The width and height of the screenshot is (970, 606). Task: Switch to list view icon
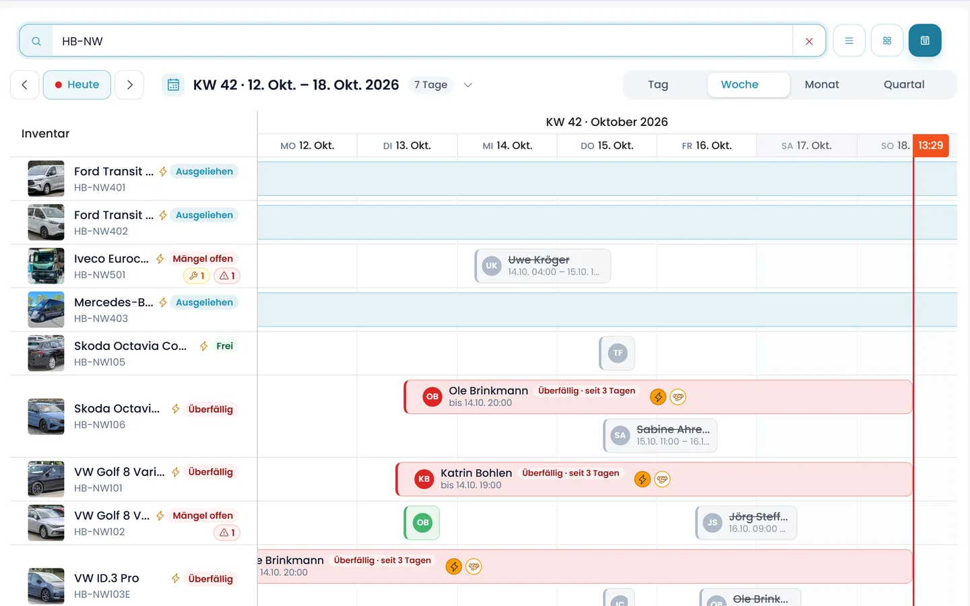849,40
